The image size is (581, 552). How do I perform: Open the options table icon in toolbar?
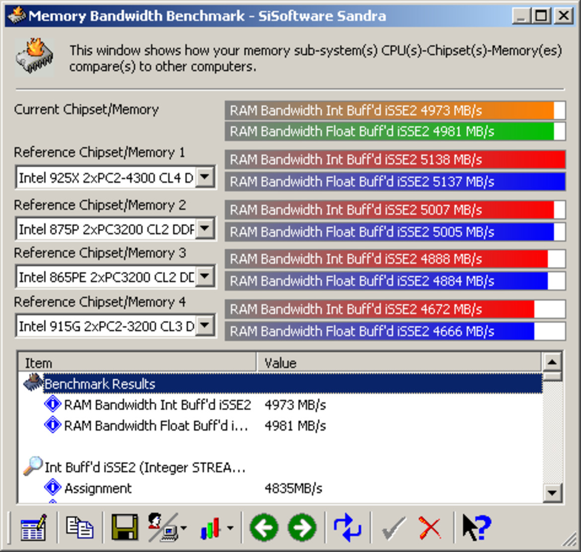pyautogui.click(x=33, y=528)
